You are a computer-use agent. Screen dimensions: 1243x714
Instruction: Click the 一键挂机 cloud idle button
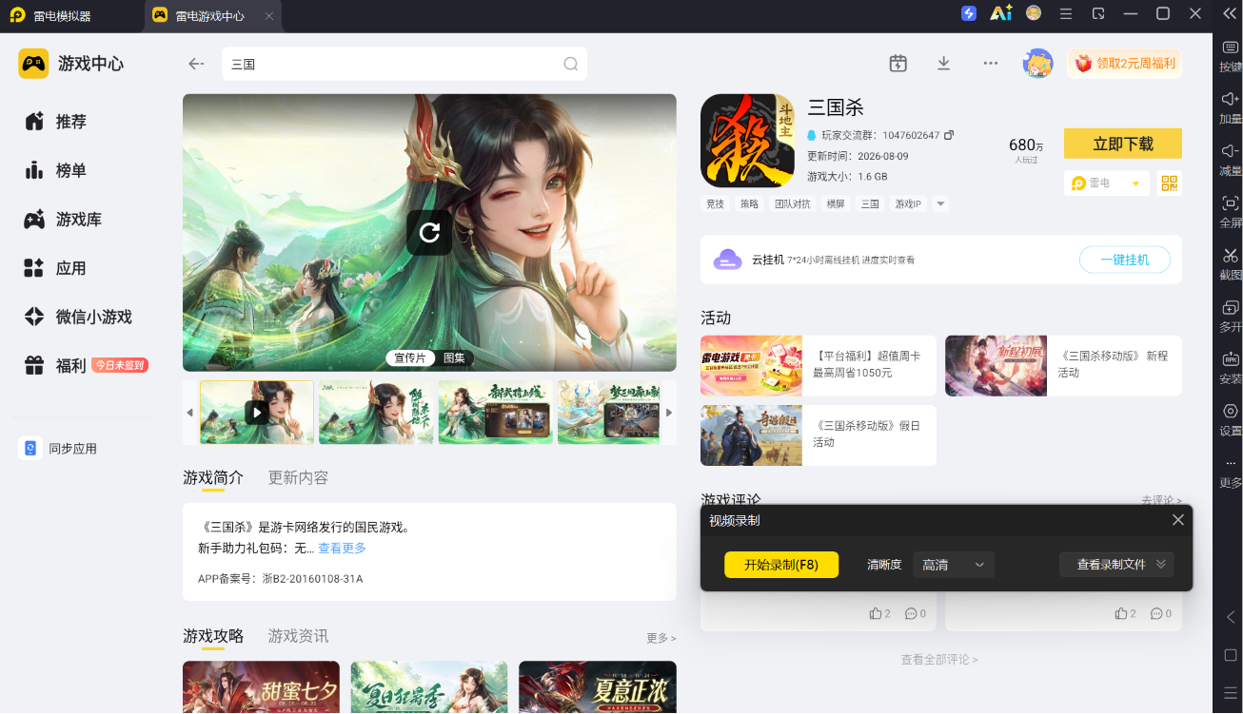[1124, 260]
